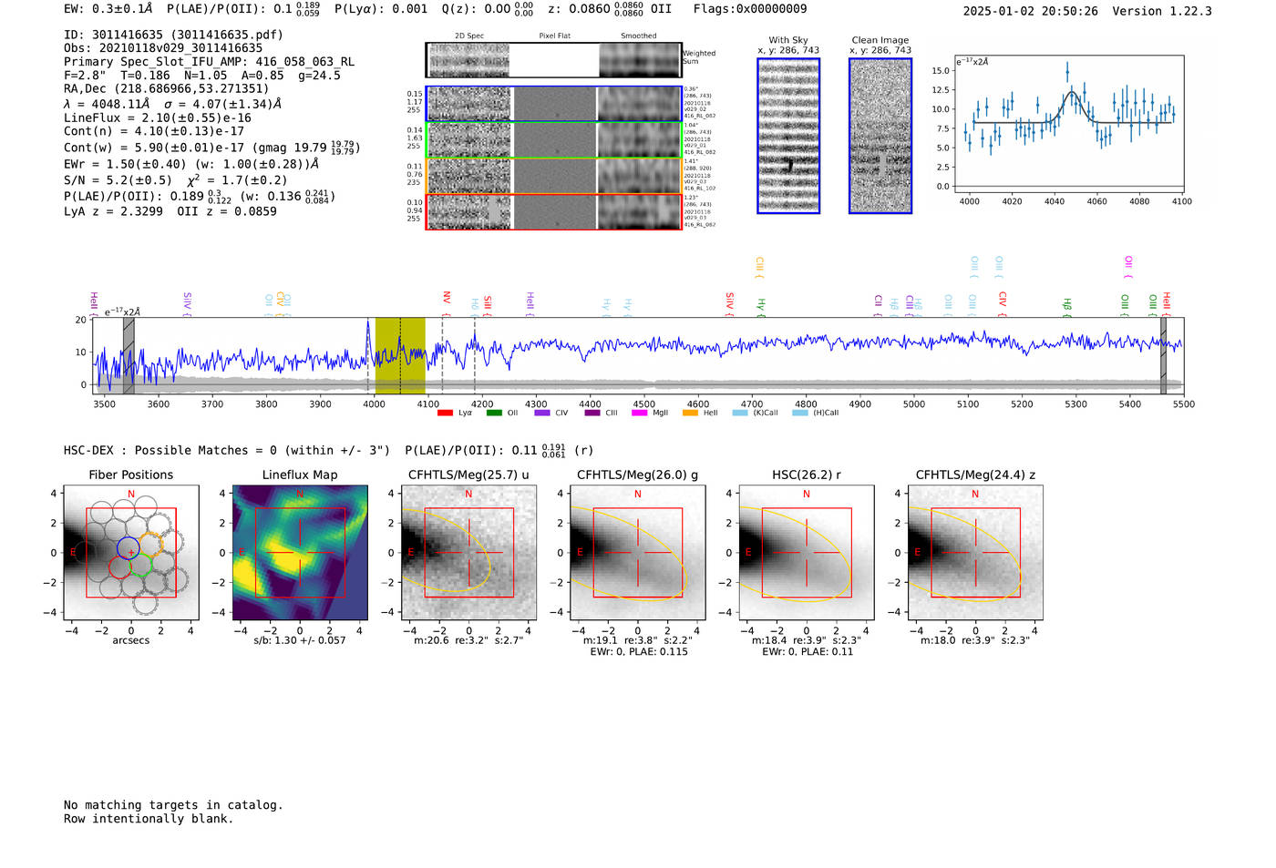
Task: Click the CIV purple legend swatch
Action: tap(543, 413)
